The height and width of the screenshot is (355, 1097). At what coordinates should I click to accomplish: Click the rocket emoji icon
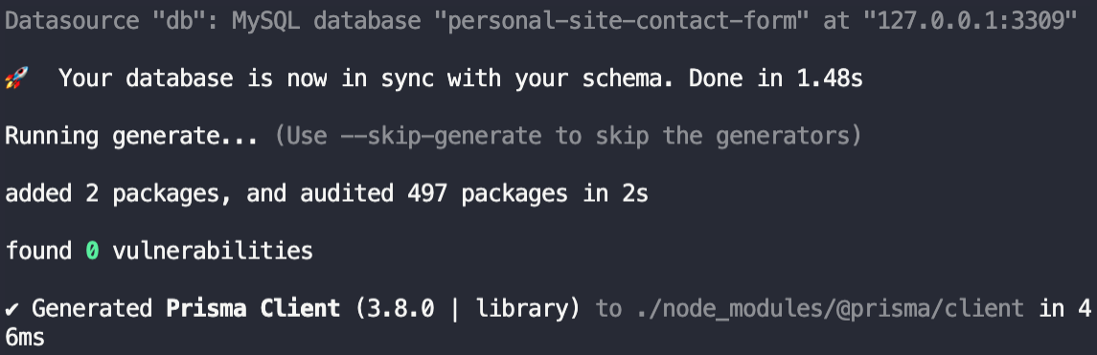click(16, 78)
